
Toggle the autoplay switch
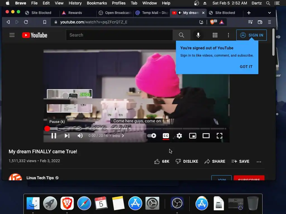coord(152,136)
